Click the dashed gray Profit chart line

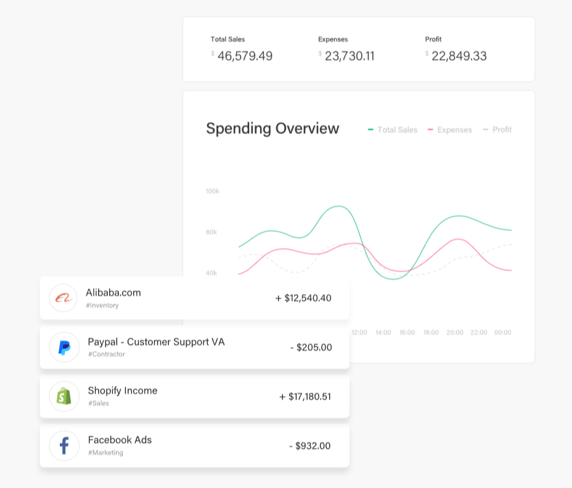coord(295,272)
